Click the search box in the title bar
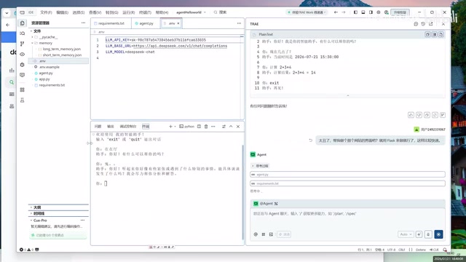The image size is (466, 262). click(x=220, y=12)
